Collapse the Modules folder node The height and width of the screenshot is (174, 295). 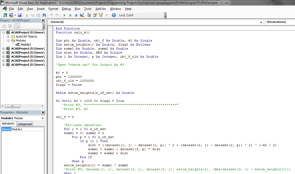8,40
